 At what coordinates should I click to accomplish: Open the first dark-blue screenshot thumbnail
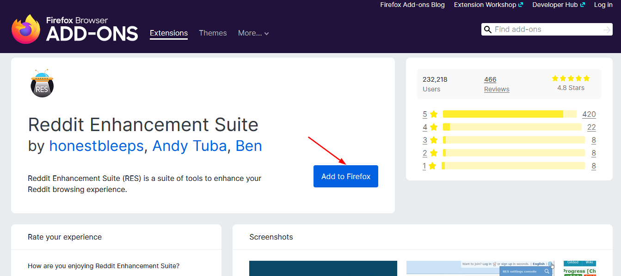(323, 268)
